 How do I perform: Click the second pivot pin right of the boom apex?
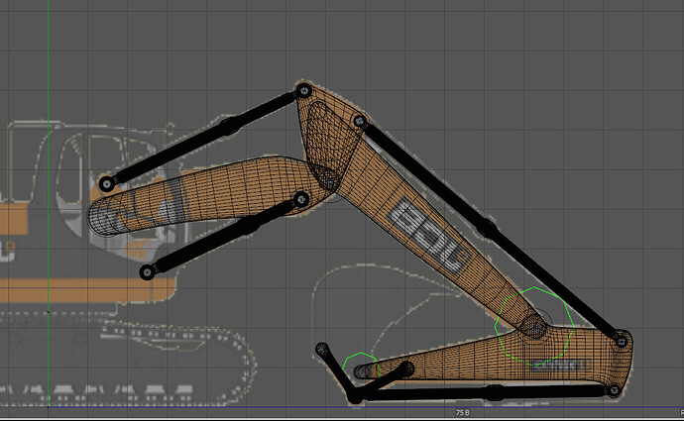click(x=360, y=121)
